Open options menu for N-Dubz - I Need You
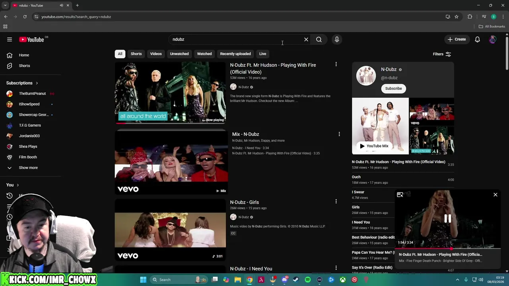The width and height of the screenshot is (509, 286). point(336,268)
